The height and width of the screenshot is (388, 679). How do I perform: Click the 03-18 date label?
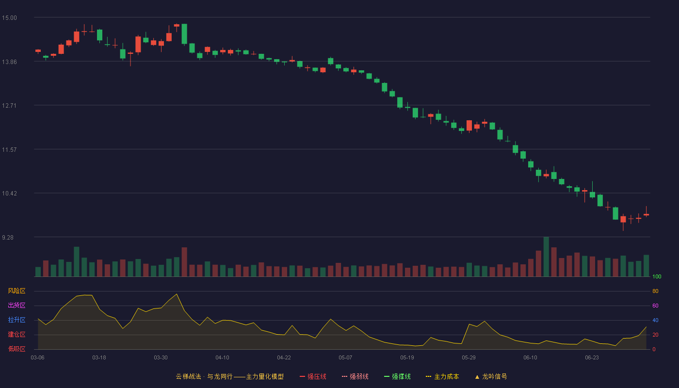[99, 357]
